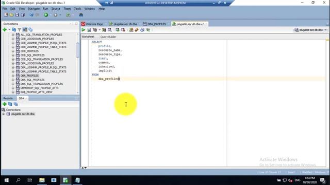Open the Navigate menu

(34, 9)
